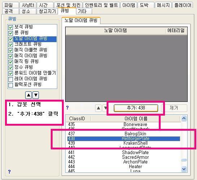Open the 사냥터 tab
Screen dimensions: 197x180
[28, 5]
